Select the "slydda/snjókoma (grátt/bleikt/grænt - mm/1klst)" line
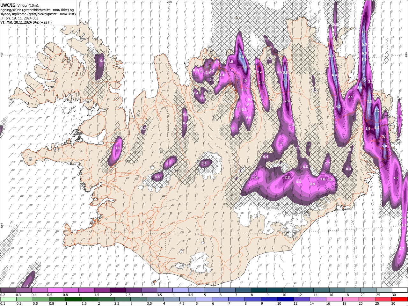 point(38,14)
